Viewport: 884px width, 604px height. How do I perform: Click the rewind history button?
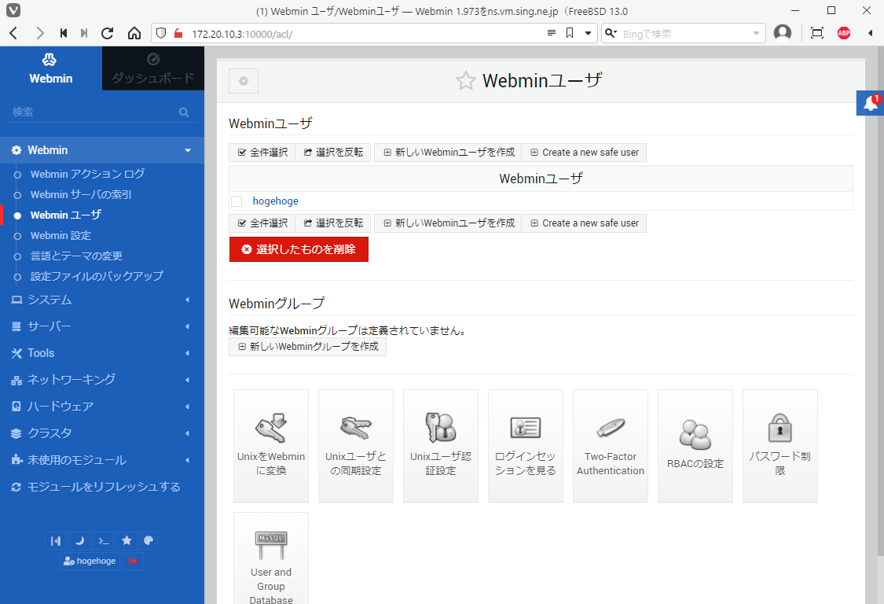coord(64,33)
